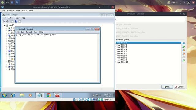The image size is (196, 110).
Task: Launch Google Chrome from the taskbar
Action: [x=49, y=95]
